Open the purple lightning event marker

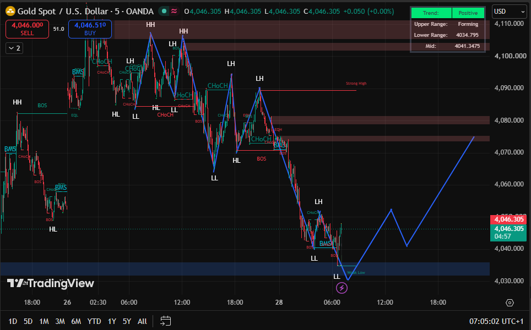click(x=342, y=288)
